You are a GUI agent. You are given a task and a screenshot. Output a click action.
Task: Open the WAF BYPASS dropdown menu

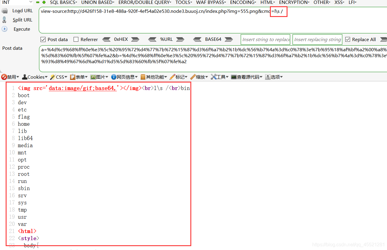point(211,2)
